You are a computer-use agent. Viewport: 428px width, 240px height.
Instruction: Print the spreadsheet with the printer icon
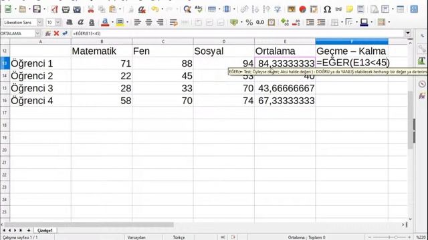click(x=66, y=9)
